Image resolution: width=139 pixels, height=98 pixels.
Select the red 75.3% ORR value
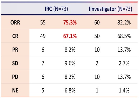(x=70, y=23)
